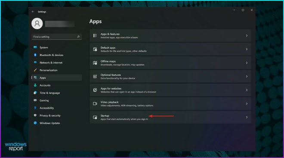Click the back arrow in Settings title bar
Viewport: 284px width, 158px height.
pos(33,12)
